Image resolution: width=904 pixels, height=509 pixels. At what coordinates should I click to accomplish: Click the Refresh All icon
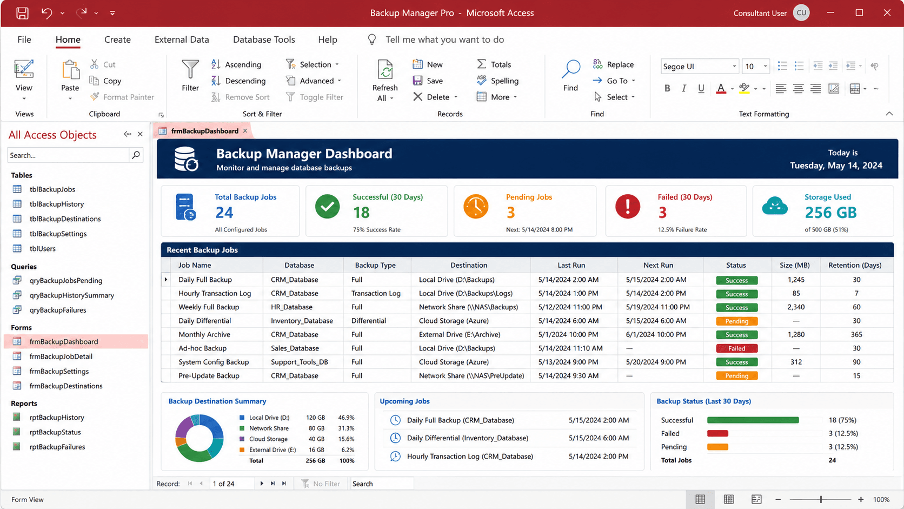[385, 70]
